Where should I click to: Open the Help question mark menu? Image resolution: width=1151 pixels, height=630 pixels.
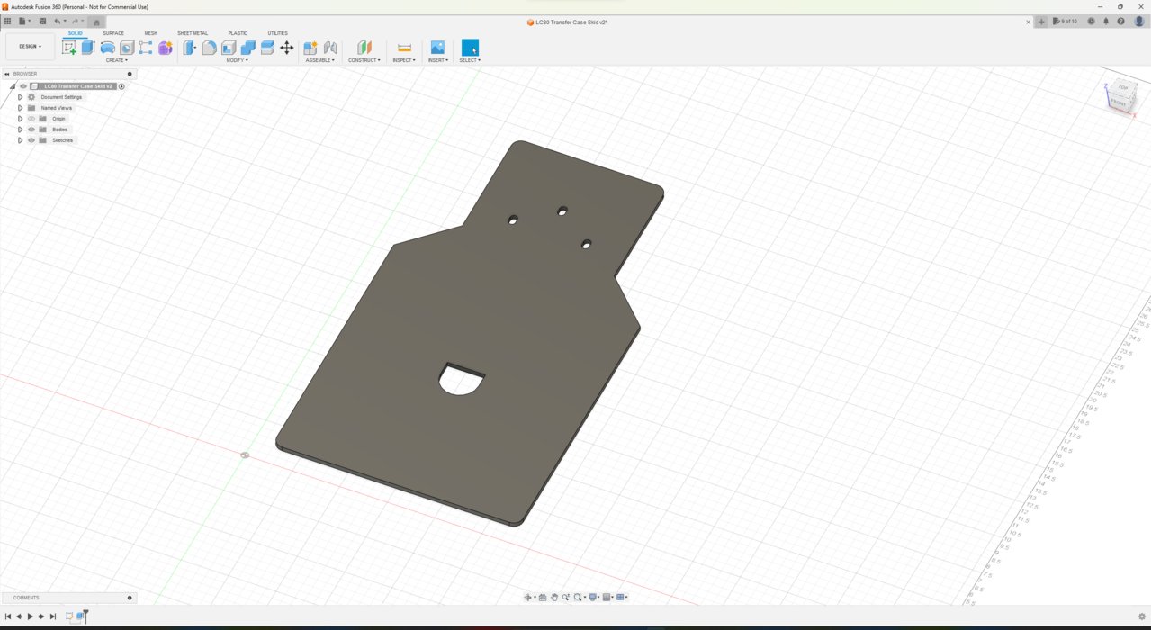(x=1121, y=22)
